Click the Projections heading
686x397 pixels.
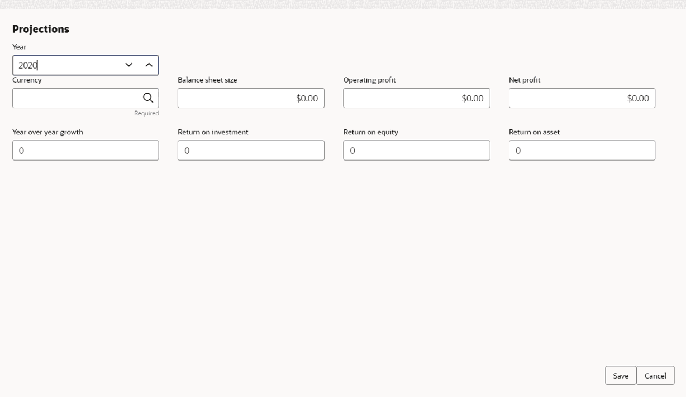click(x=41, y=29)
